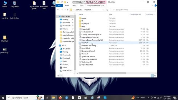Open Quick Access Toolbar customize dropdown

click(67, 2)
